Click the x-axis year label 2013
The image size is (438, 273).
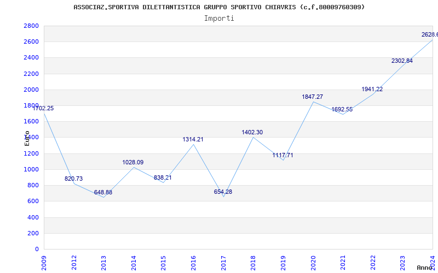click(104, 263)
